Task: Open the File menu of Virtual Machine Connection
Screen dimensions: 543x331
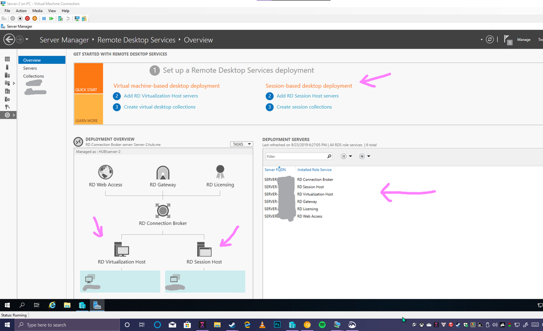Action: pos(7,11)
